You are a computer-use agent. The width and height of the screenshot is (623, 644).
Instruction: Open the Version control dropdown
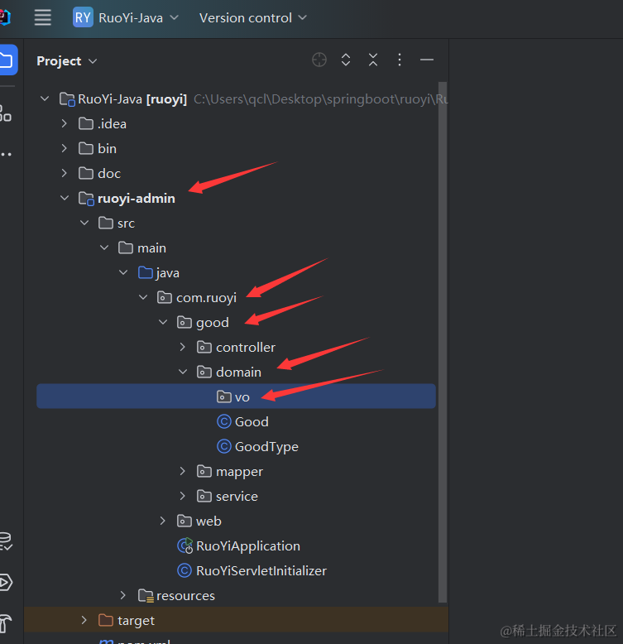click(252, 17)
